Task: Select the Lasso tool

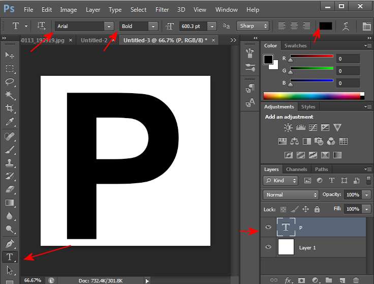Action: point(10,81)
